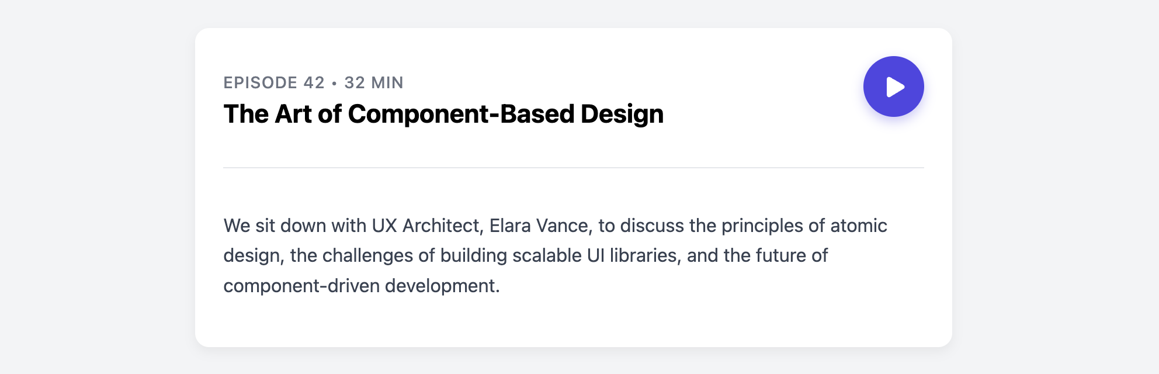Open the title "The Art of Component-Based Design"
The width and height of the screenshot is (1159, 374).
point(443,114)
